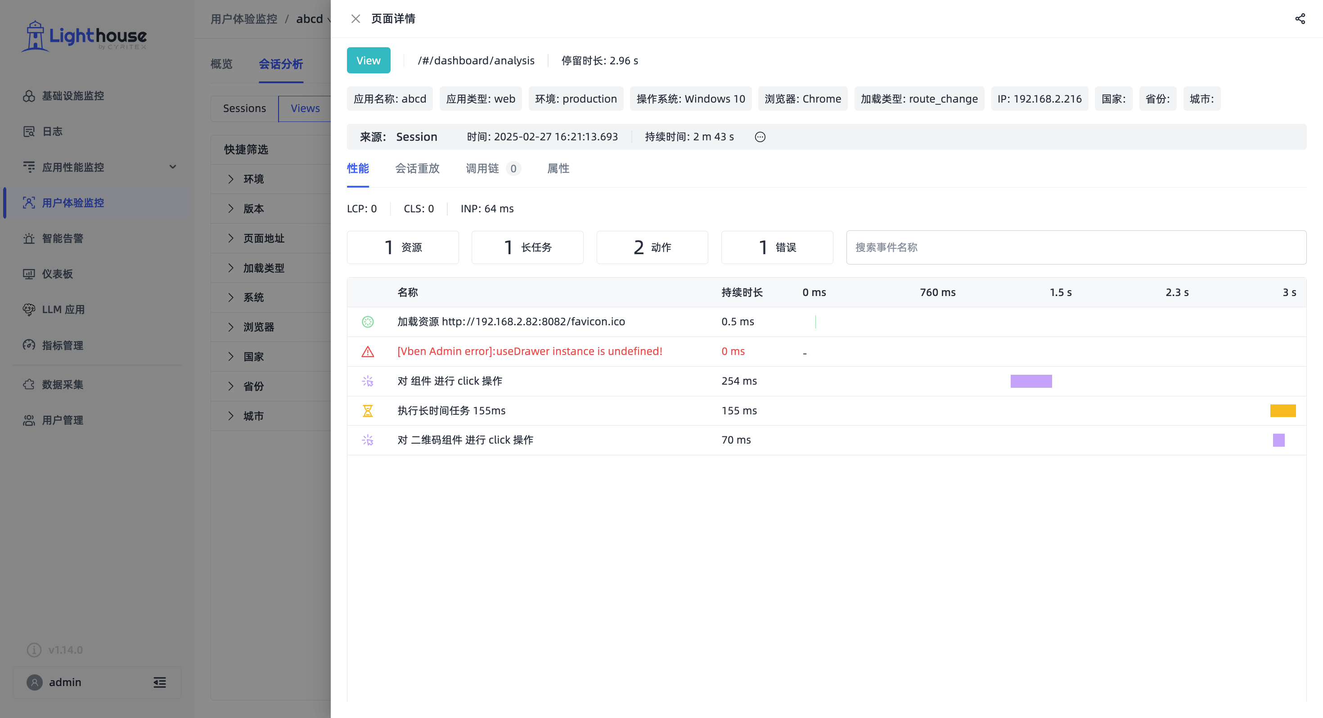Toggle the 资源 event filter card
This screenshot has width=1323, height=718.
pos(403,247)
